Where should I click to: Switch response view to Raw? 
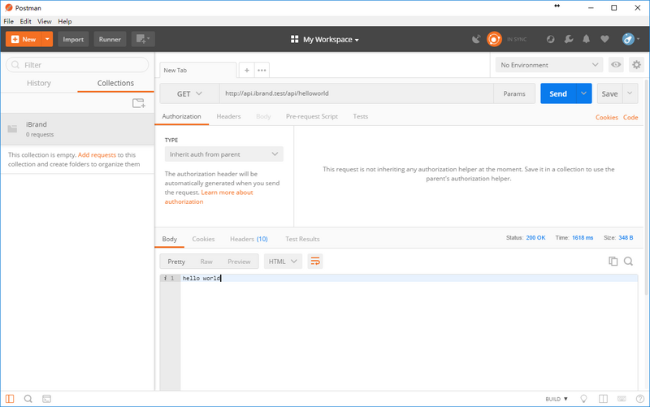[206, 262]
